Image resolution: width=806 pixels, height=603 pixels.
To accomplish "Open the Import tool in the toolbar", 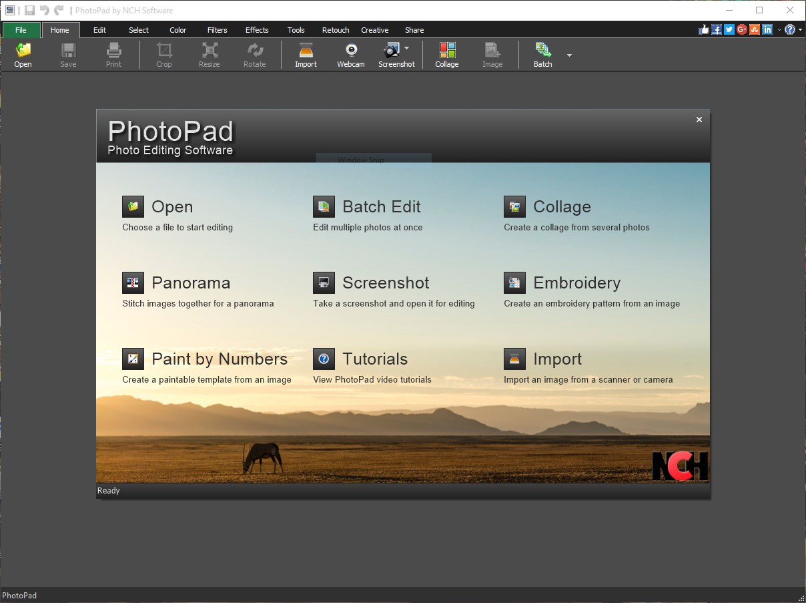I will click(306, 53).
